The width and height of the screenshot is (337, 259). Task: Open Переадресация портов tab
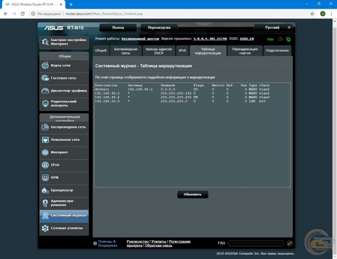coord(245,51)
